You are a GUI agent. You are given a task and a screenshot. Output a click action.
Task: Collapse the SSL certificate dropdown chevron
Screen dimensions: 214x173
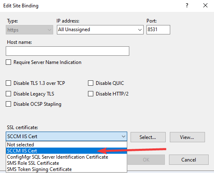coord(124,137)
